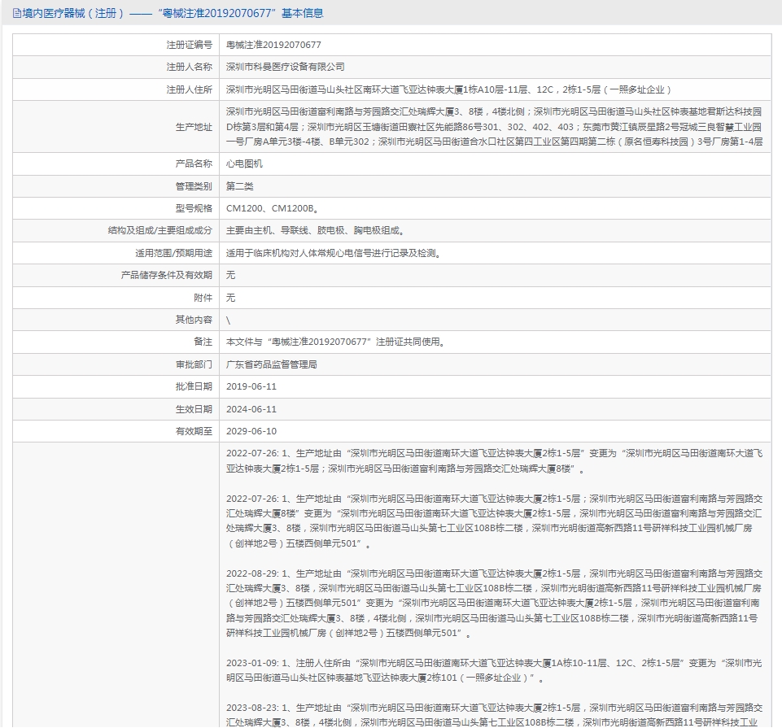This screenshot has width=782, height=728.
Task: Click the page title 境内医疗器械（注册）基本信息
Action: 173,14
